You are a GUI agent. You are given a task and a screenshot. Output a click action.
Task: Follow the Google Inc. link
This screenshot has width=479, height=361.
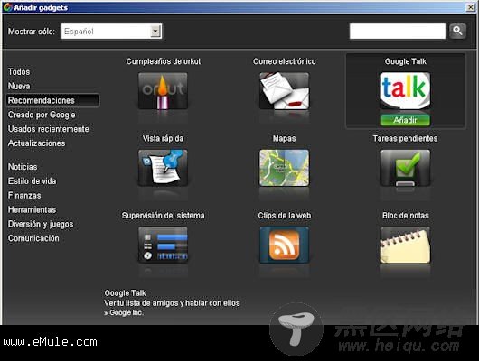tap(127, 313)
